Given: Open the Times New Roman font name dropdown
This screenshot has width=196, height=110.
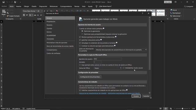Looking at the screenshot, I should pyautogui.click(x=36, y=11).
